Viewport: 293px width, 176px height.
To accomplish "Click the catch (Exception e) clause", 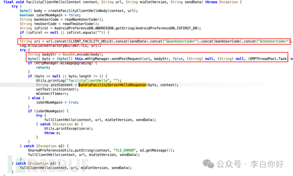I will pos(59,124).
